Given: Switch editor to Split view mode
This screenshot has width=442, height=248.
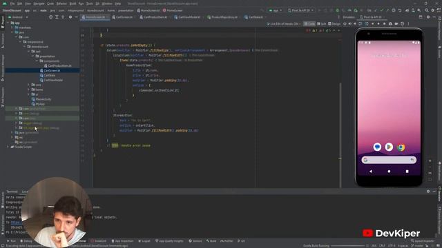Looking at the screenshot, I should [321, 24].
